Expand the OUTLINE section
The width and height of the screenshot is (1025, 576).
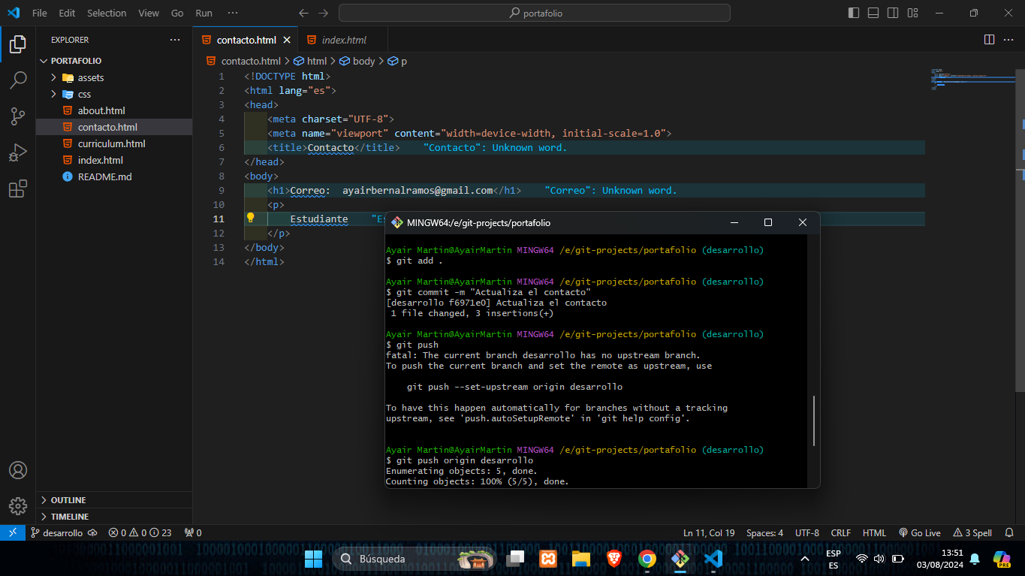pyautogui.click(x=114, y=500)
